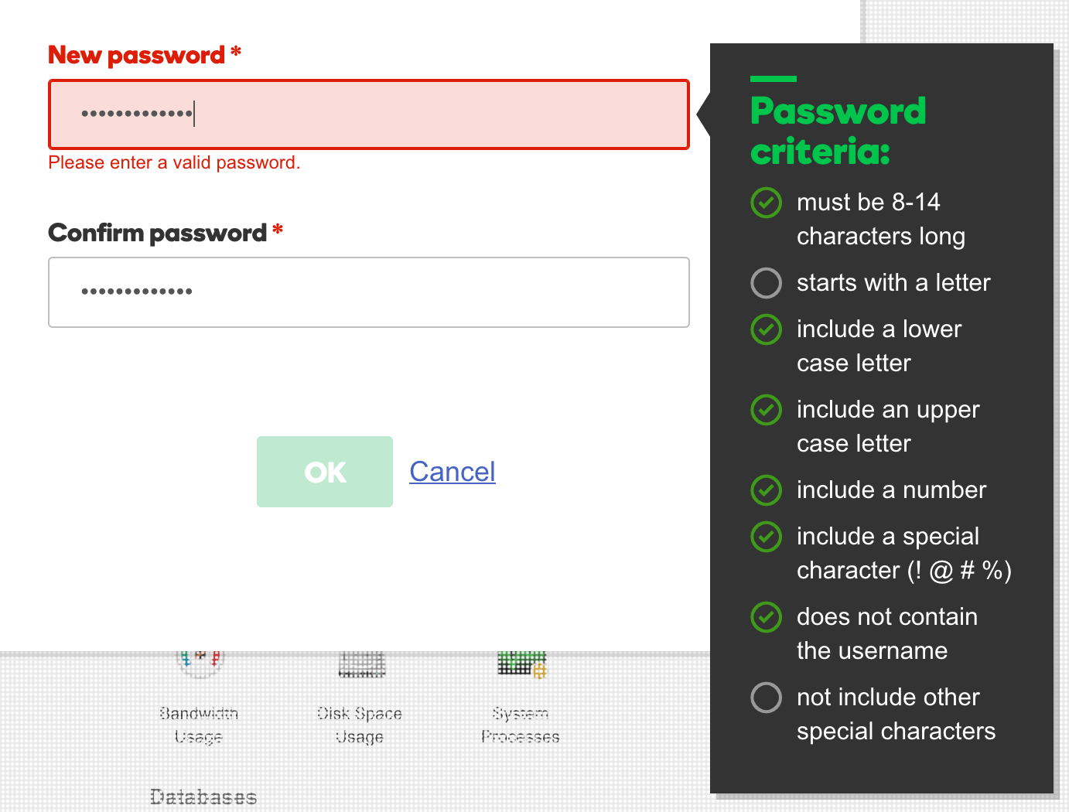Open the Disk Space Usage icon

pyautogui.click(x=360, y=665)
